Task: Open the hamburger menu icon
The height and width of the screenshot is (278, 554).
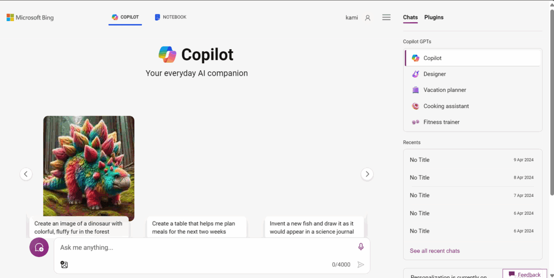Action: [x=386, y=17]
